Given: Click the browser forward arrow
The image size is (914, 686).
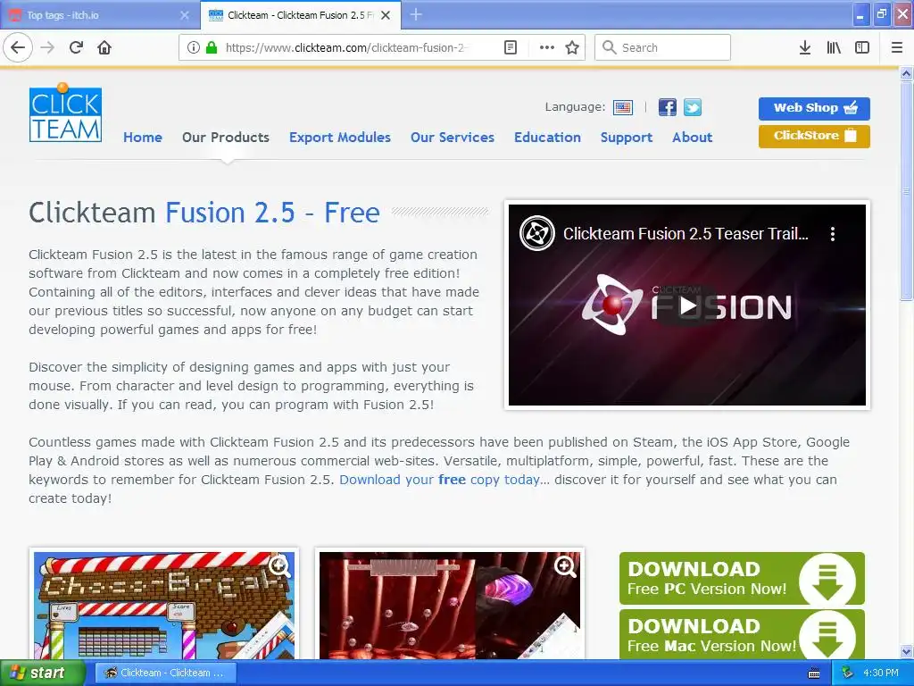Looking at the screenshot, I should coord(47,47).
